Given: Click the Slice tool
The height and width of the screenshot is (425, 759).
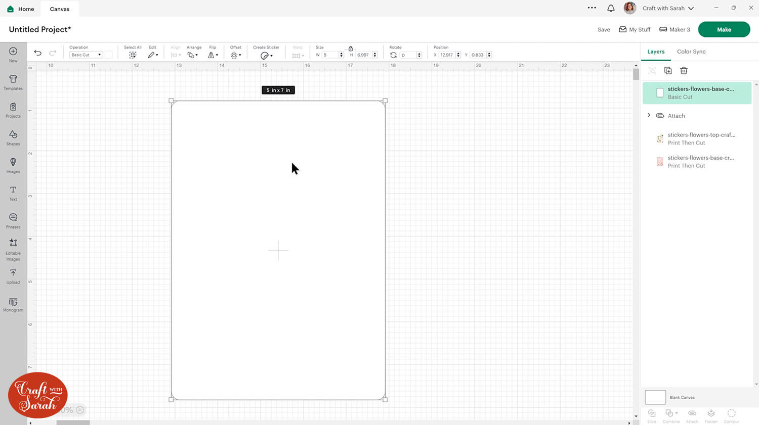Looking at the screenshot, I should coord(652,416).
